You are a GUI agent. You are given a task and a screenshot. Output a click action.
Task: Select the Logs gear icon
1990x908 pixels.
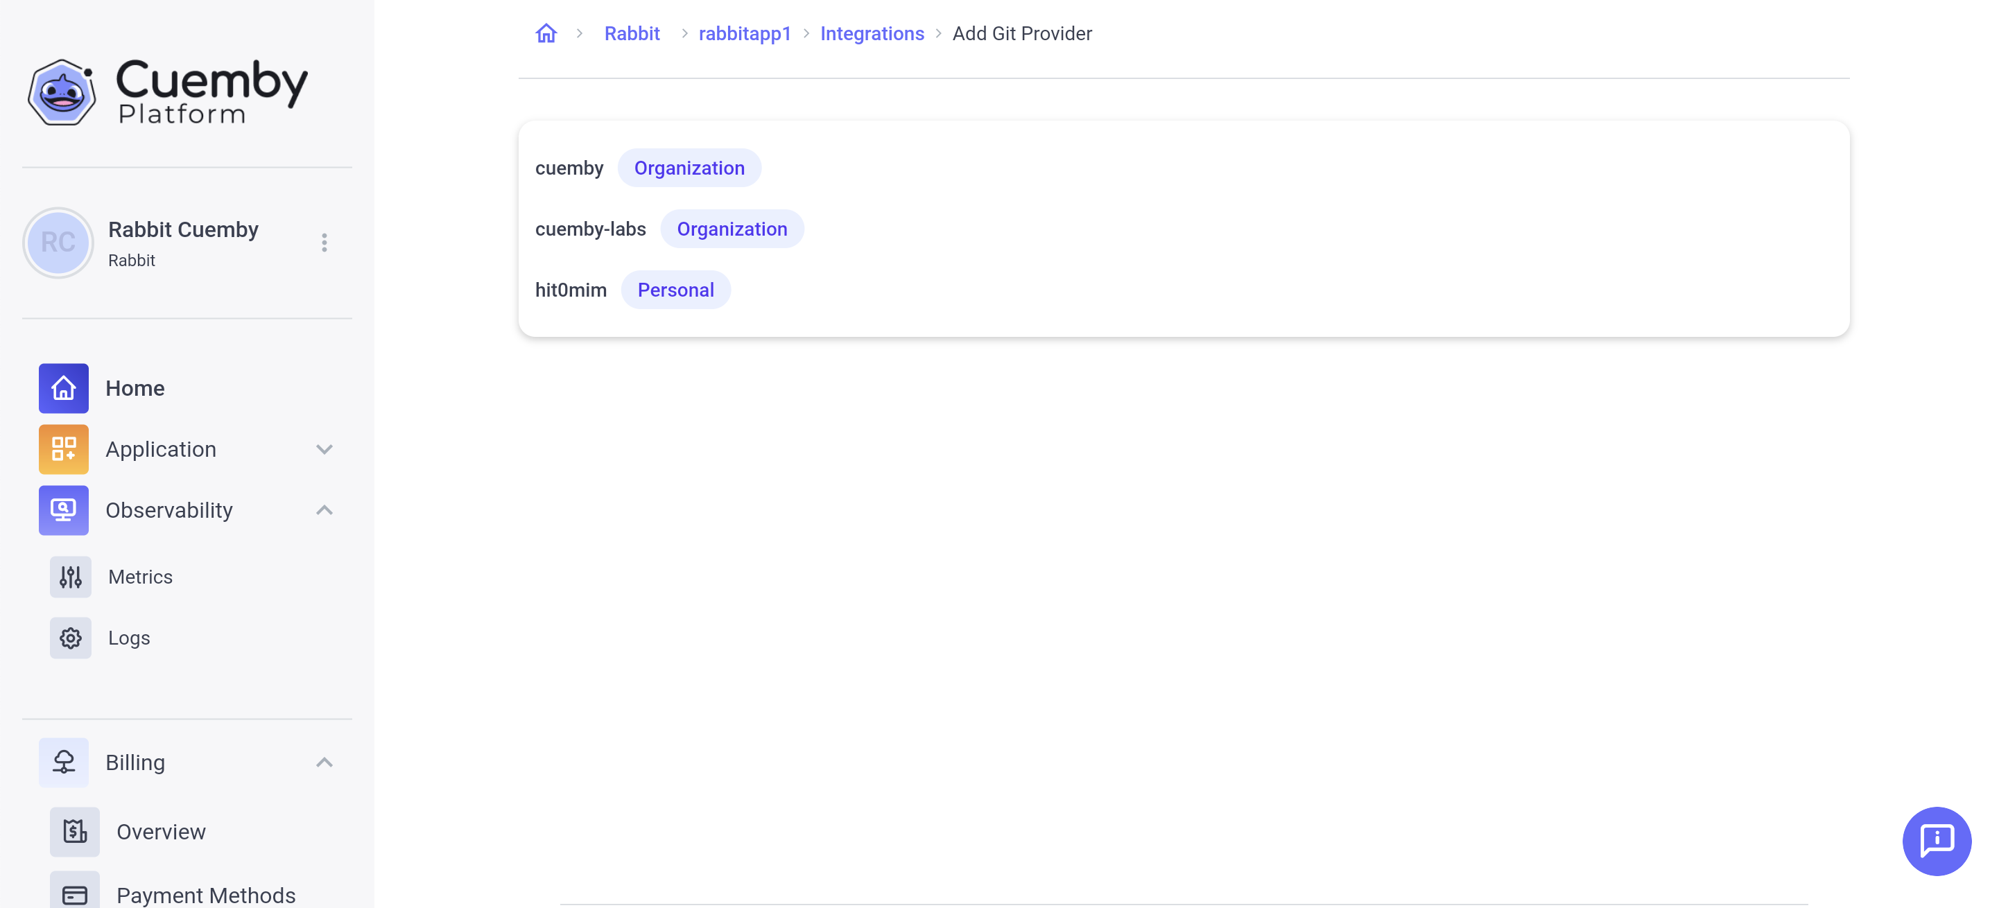[69, 638]
